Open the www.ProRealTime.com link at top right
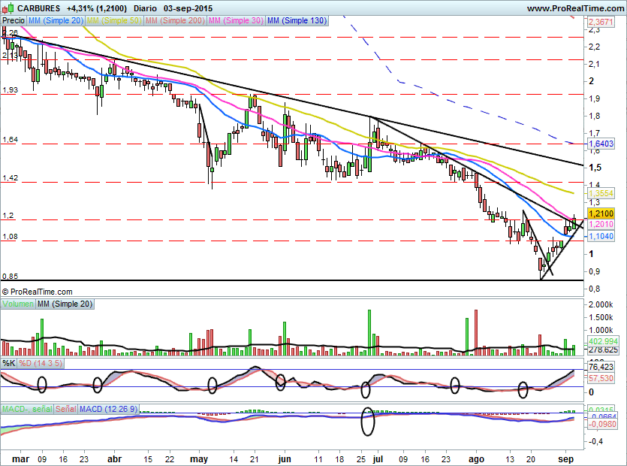This screenshot has height=466, width=627. (575, 8)
